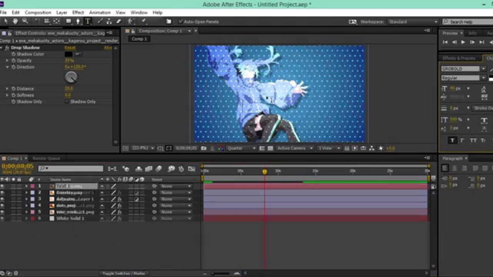Select the Brush tool
Viewport: 493px width, 277px height.
click(100, 22)
